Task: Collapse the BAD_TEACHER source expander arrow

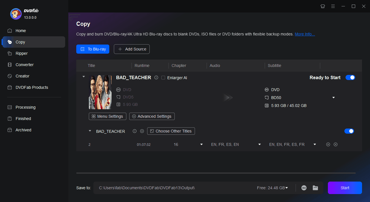Action: pos(84,77)
